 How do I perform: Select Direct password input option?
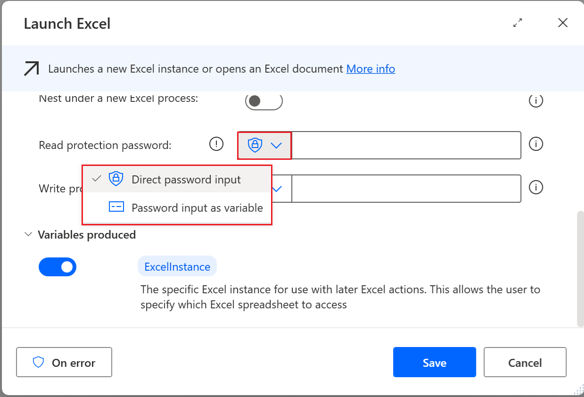tap(186, 179)
